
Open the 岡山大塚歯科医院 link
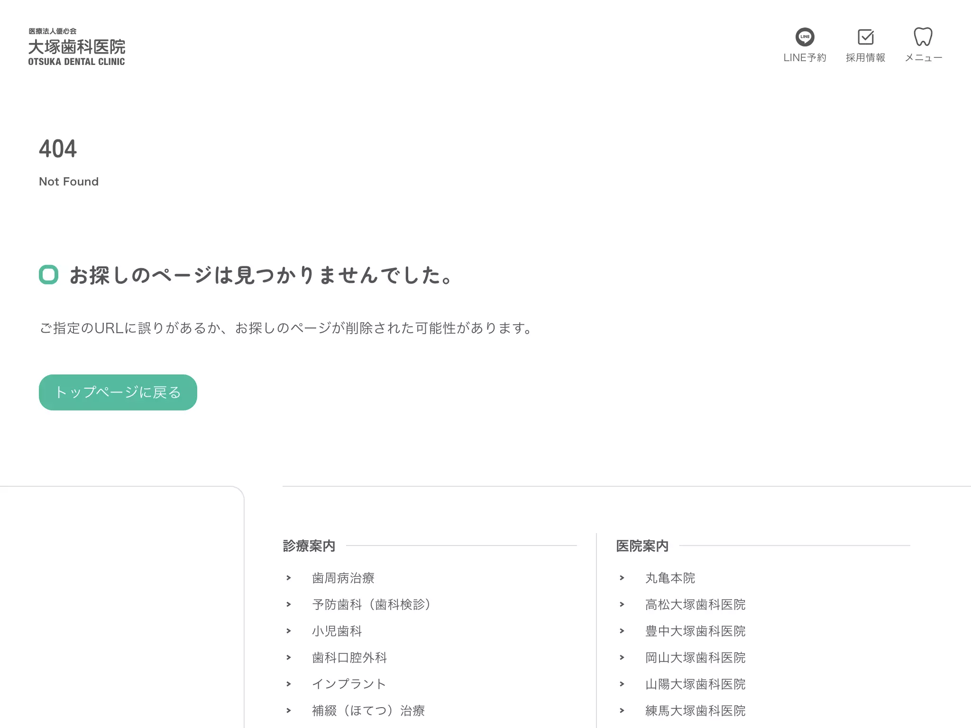[696, 657]
